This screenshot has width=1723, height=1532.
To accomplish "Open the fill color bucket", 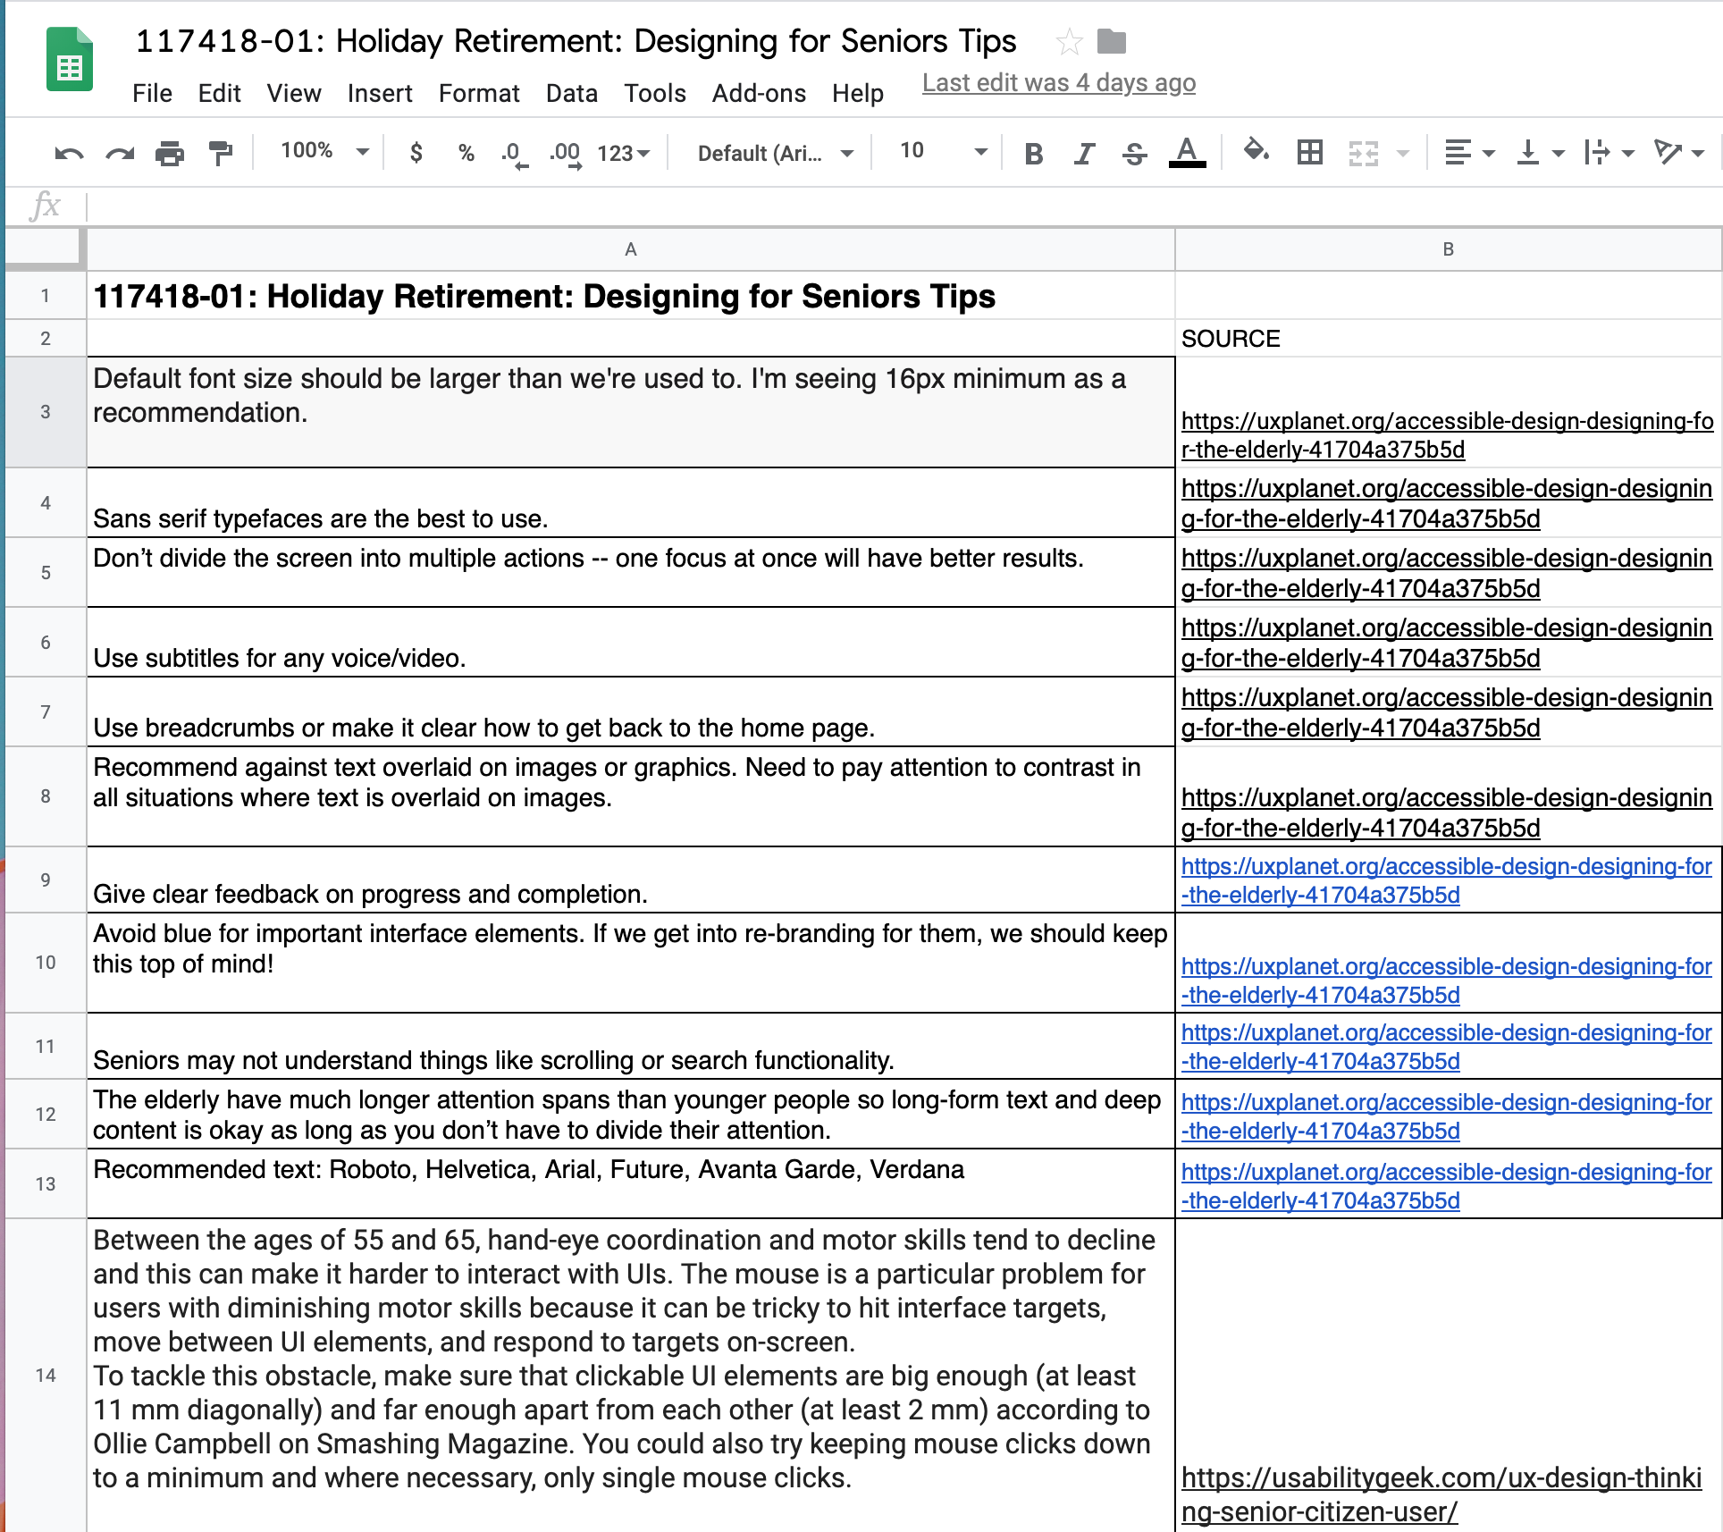I will click(1257, 151).
